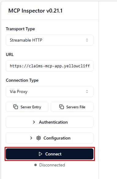This screenshot has width=117, height=179.
Task: Click the gear icon beside Configuration
Action: 39,138
